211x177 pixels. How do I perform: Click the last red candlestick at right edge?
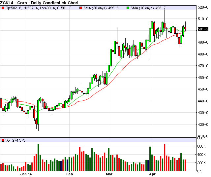tap(185, 28)
